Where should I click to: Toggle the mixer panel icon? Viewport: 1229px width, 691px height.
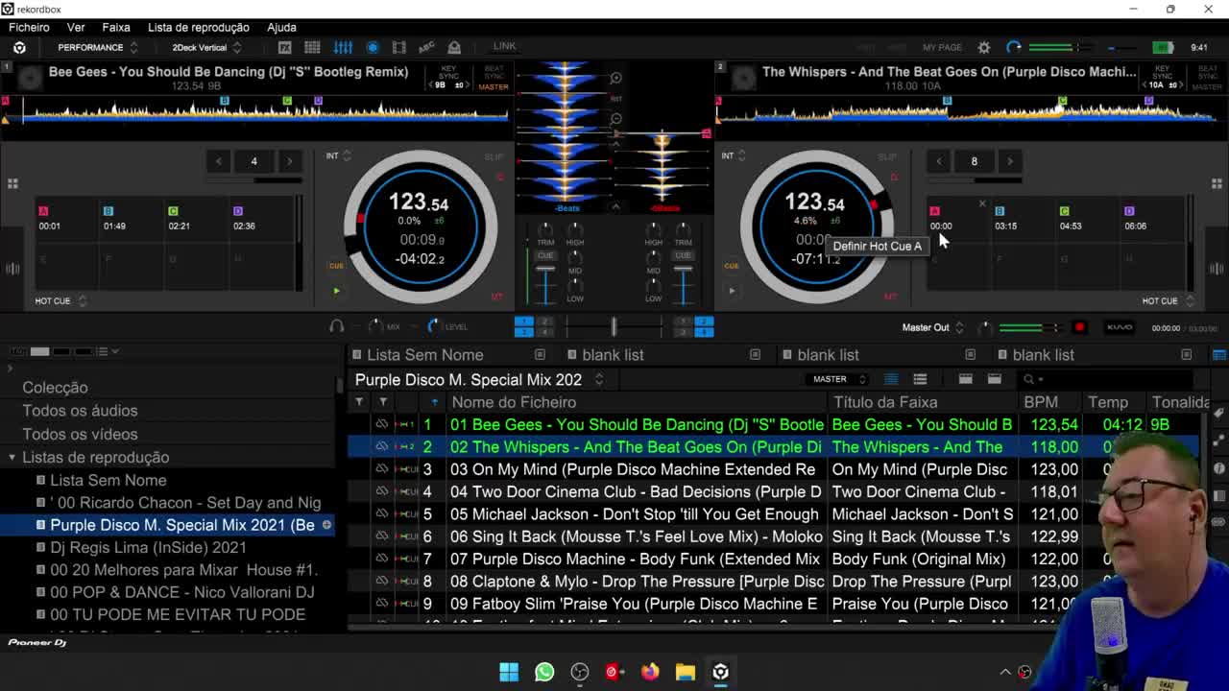pos(343,47)
